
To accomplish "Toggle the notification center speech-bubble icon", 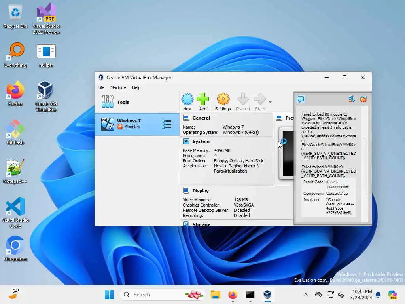I will coord(301,99).
